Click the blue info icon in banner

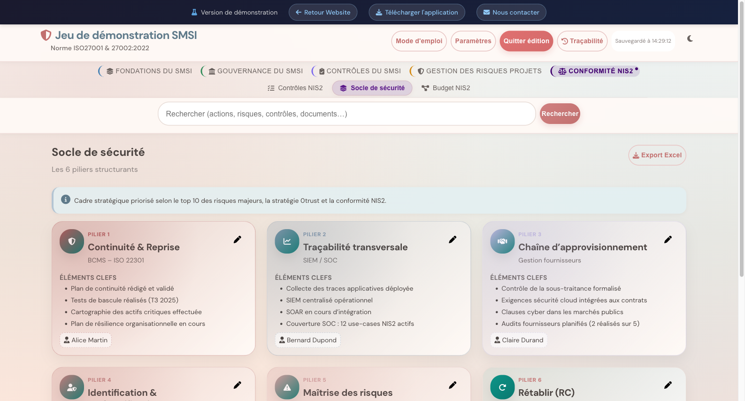pyautogui.click(x=66, y=200)
